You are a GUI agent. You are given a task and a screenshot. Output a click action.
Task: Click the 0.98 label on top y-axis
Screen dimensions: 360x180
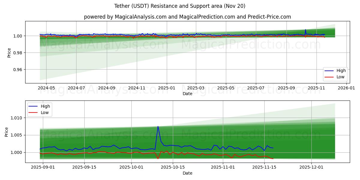pyautogui.click(x=18, y=53)
